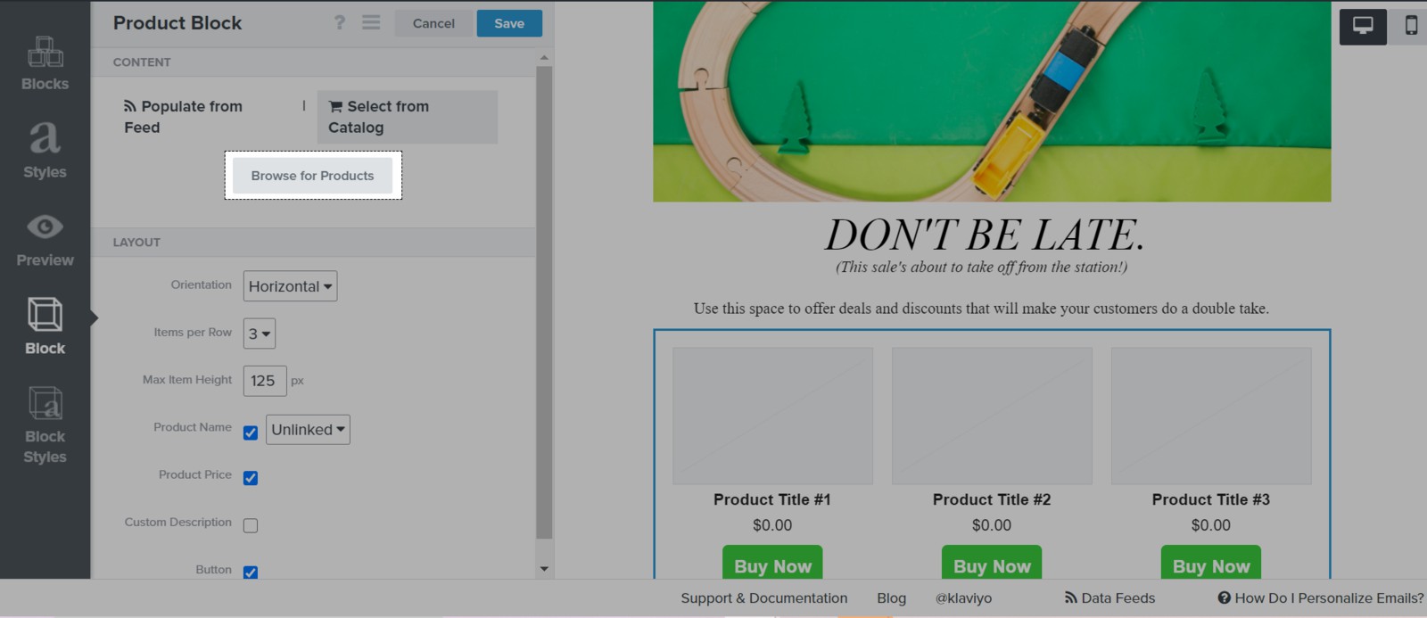Viewport: 1427px width, 618px height.
Task: Select the Select from Catalog tab
Action: point(407,117)
